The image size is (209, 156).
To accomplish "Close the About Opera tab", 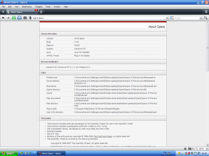I will (x=36, y=10).
